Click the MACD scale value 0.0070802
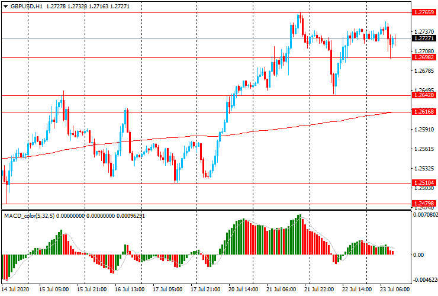Viewport: 438px width, 296px height. [x=425, y=215]
